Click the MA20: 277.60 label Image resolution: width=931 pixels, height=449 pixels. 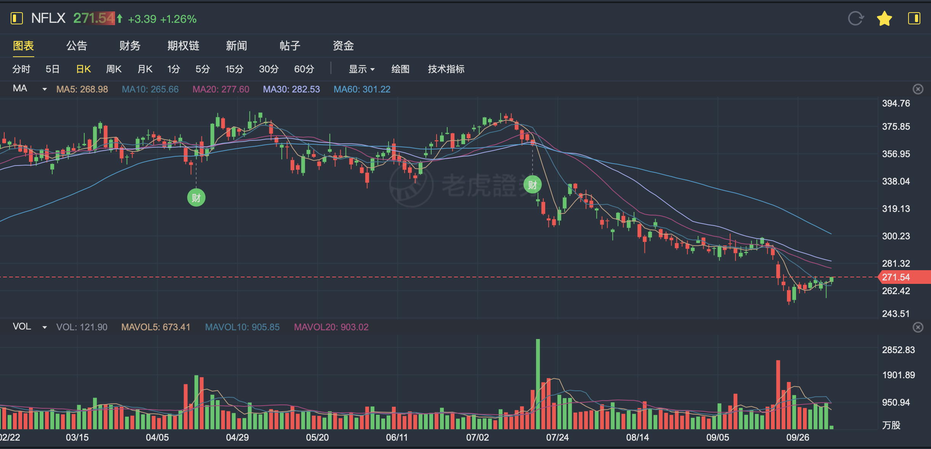pyautogui.click(x=221, y=89)
